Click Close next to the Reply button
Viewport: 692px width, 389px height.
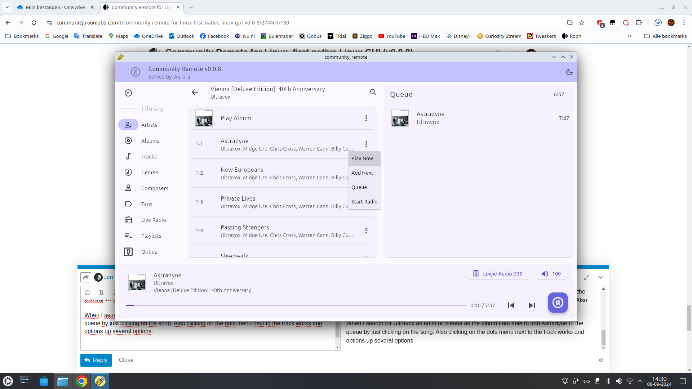(126, 360)
